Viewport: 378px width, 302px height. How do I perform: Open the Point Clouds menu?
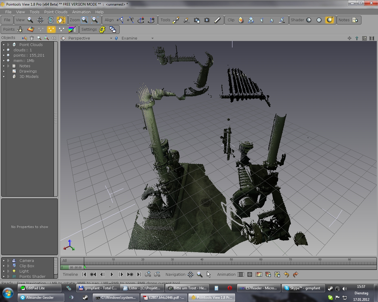56,12
